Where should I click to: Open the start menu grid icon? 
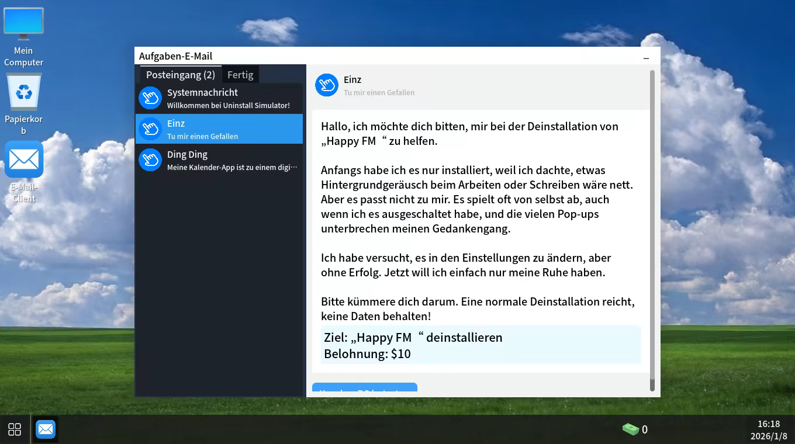pyautogui.click(x=15, y=429)
